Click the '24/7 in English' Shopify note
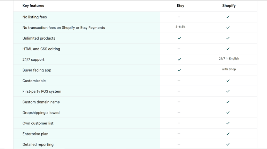This screenshot has height=149, width=267. (229, 59)
